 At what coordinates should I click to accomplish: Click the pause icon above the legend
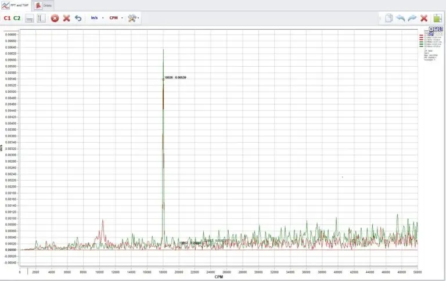click(431, 29)
